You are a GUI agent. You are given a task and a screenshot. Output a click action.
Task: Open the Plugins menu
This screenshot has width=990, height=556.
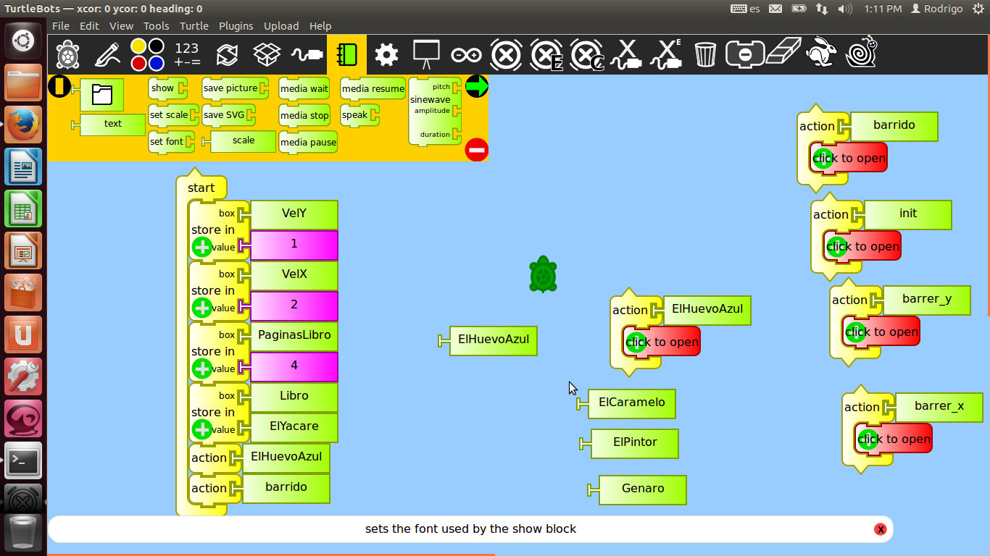(236, 25)
